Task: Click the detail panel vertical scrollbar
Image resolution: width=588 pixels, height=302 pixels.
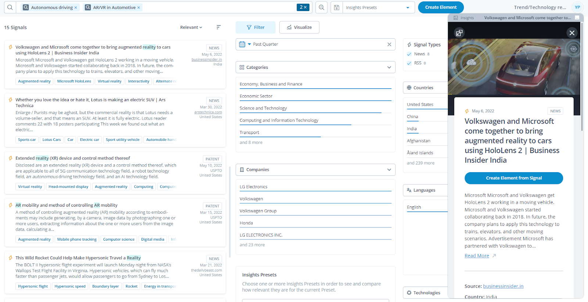Action: click(582, 77)
